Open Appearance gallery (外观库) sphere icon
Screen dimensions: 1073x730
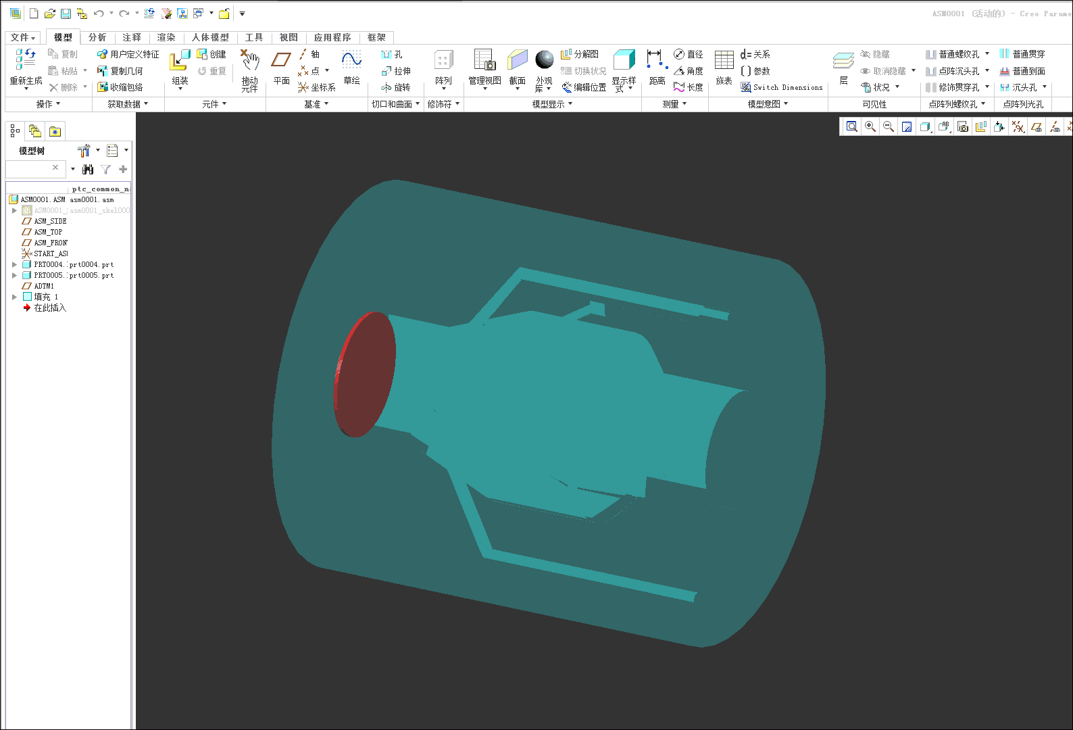544,60
